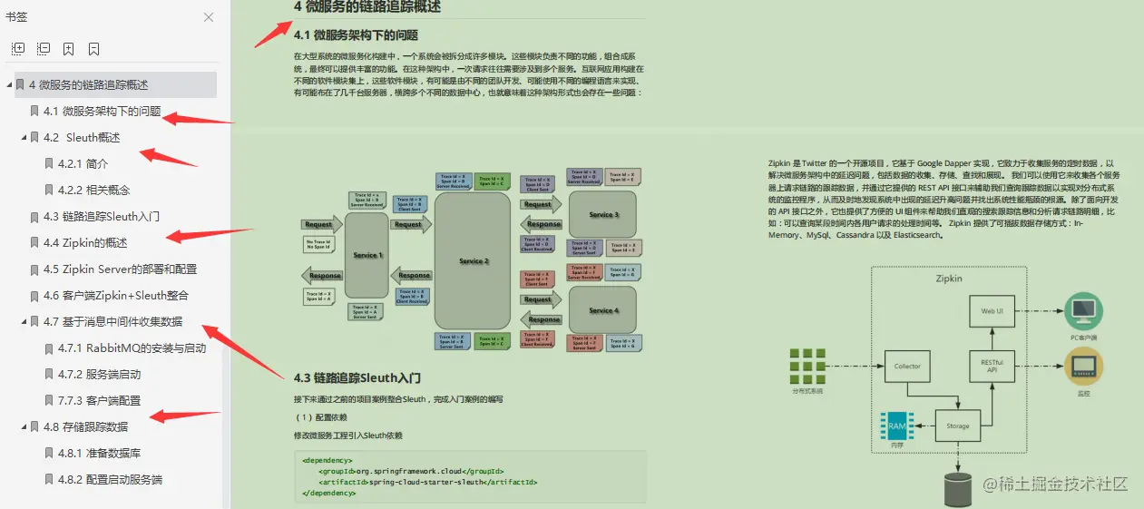
Task: Click the collapse all bookmarks icon
Action: tap(43, 49)
